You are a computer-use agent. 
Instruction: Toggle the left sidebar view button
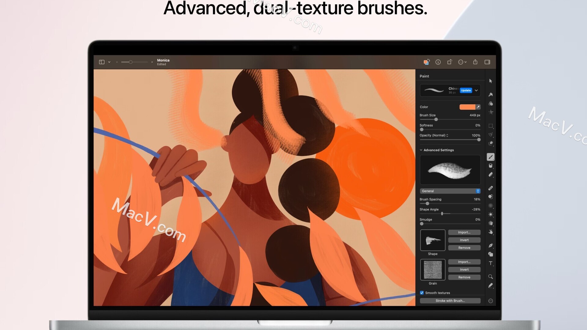pyautogui.click(x=102, y=62)
